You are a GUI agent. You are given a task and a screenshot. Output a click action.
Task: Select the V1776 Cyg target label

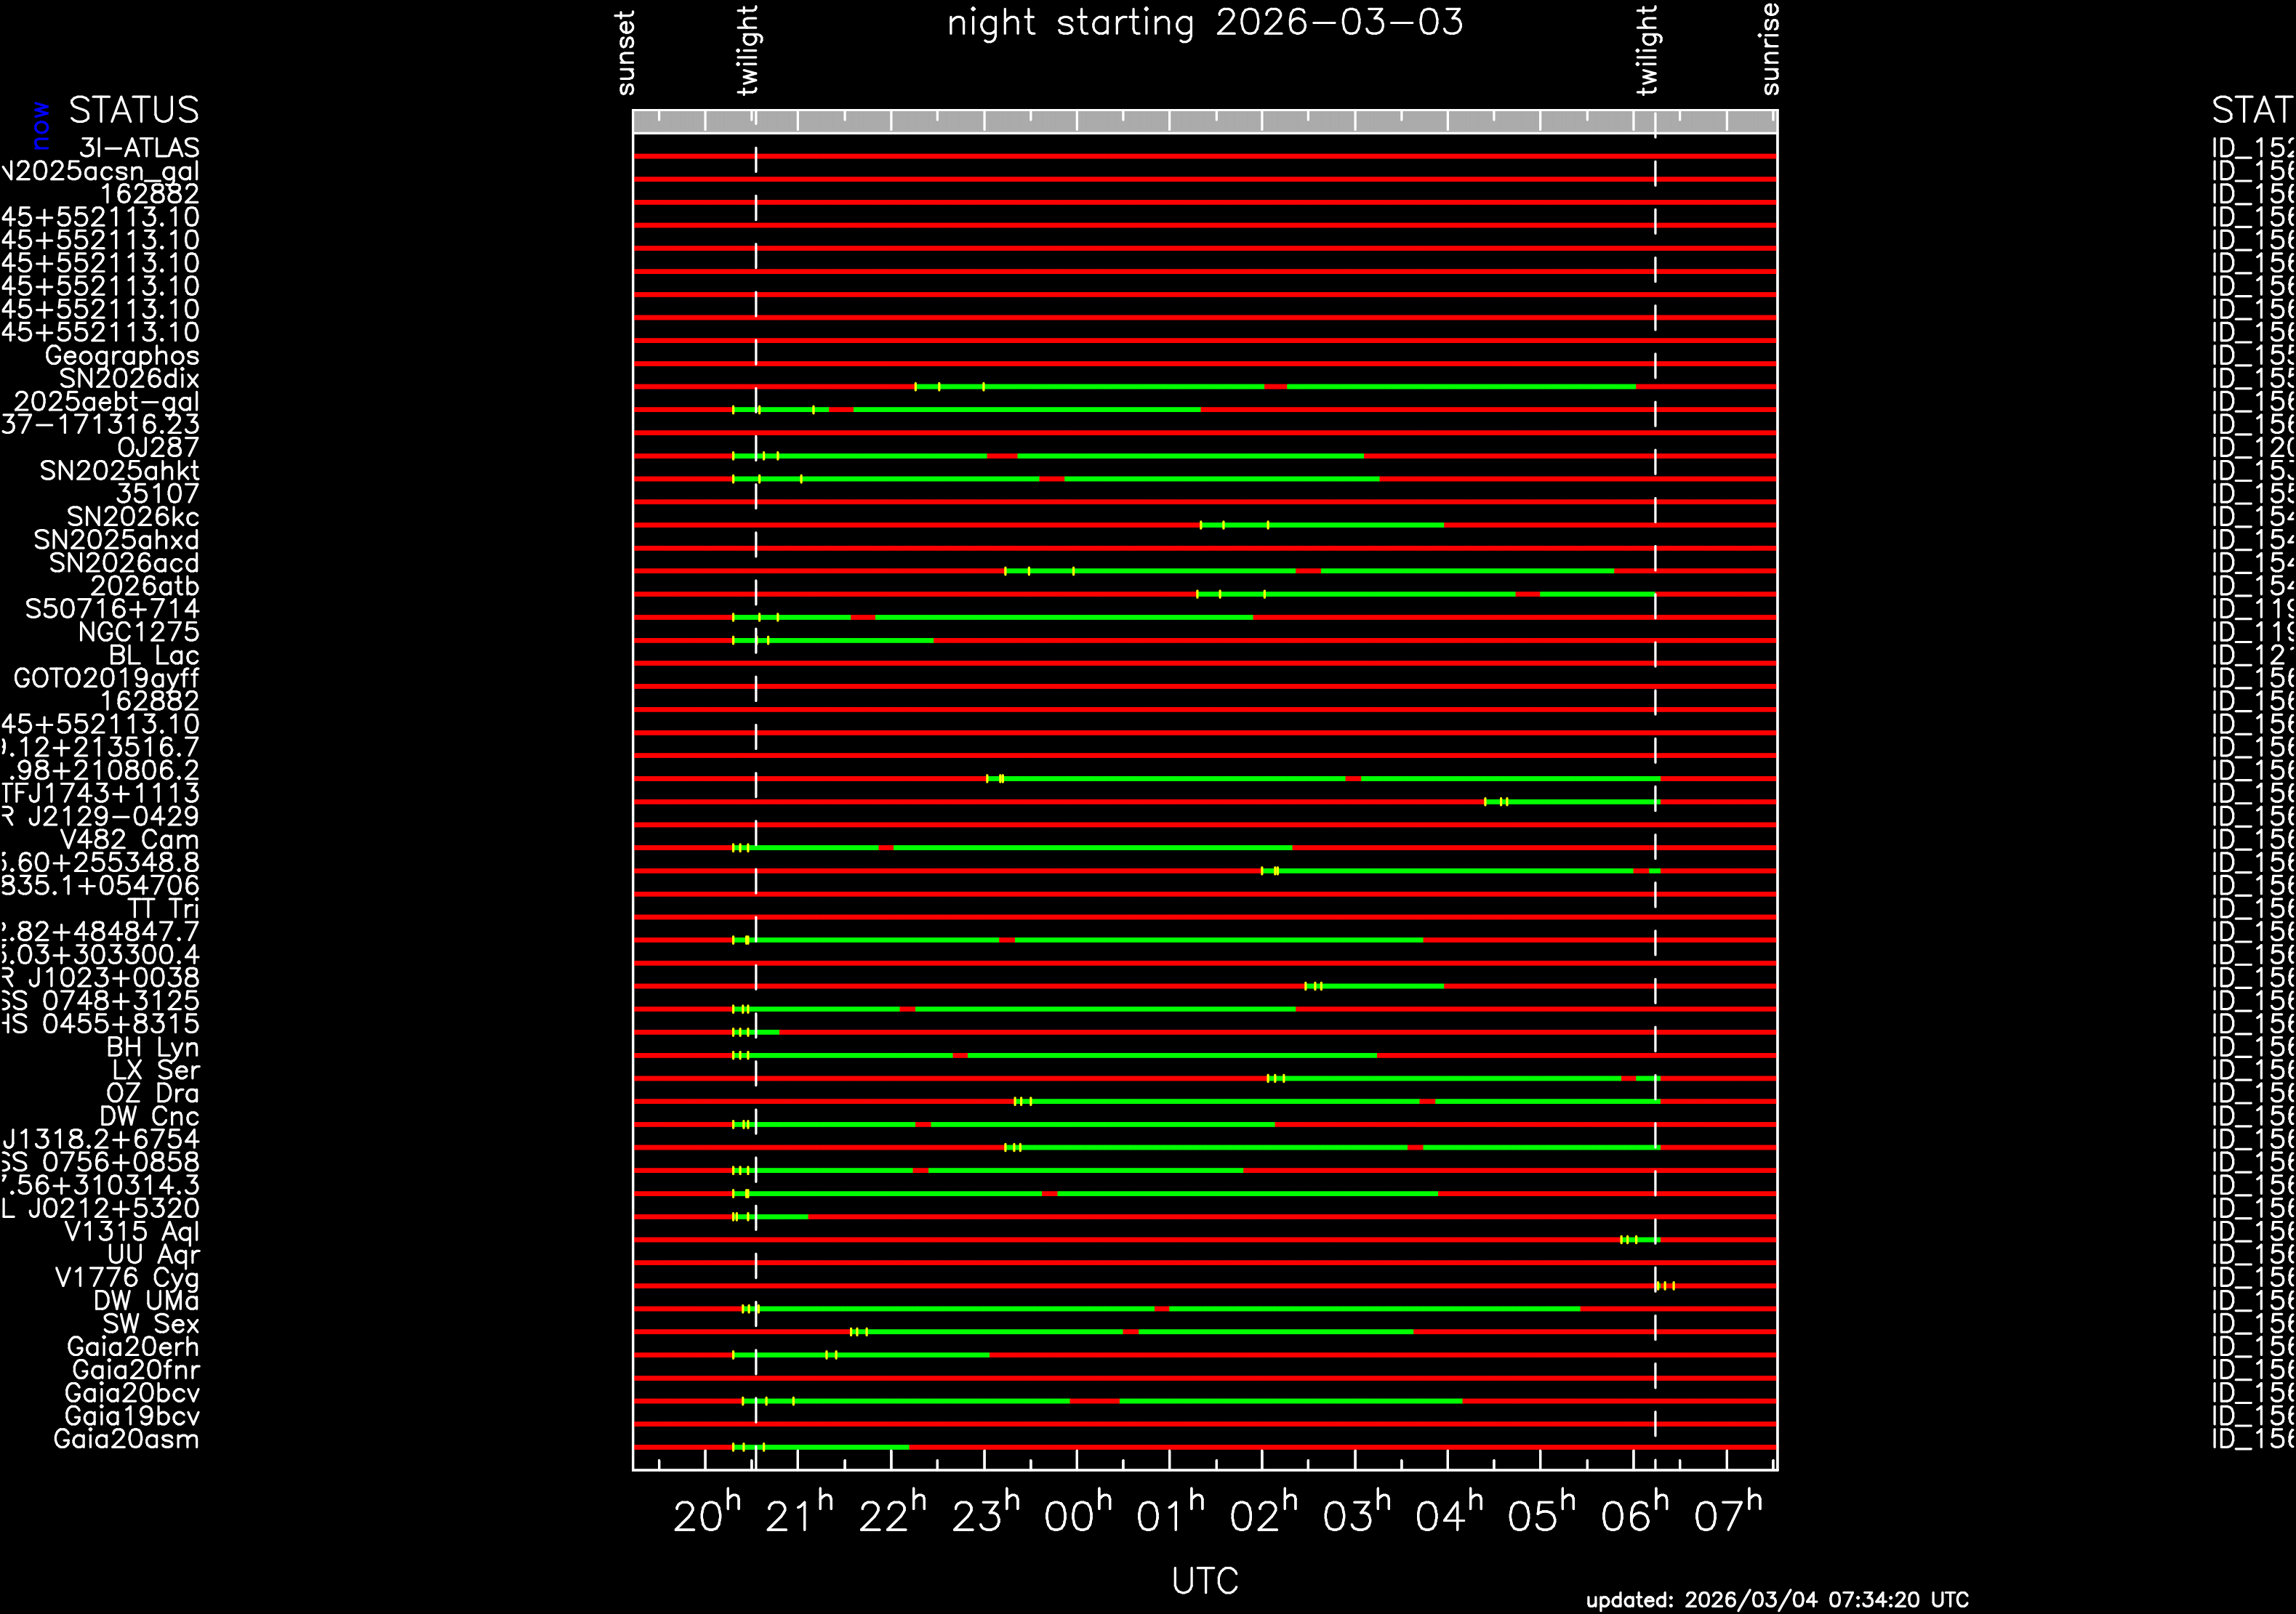tap(127, 1278)
